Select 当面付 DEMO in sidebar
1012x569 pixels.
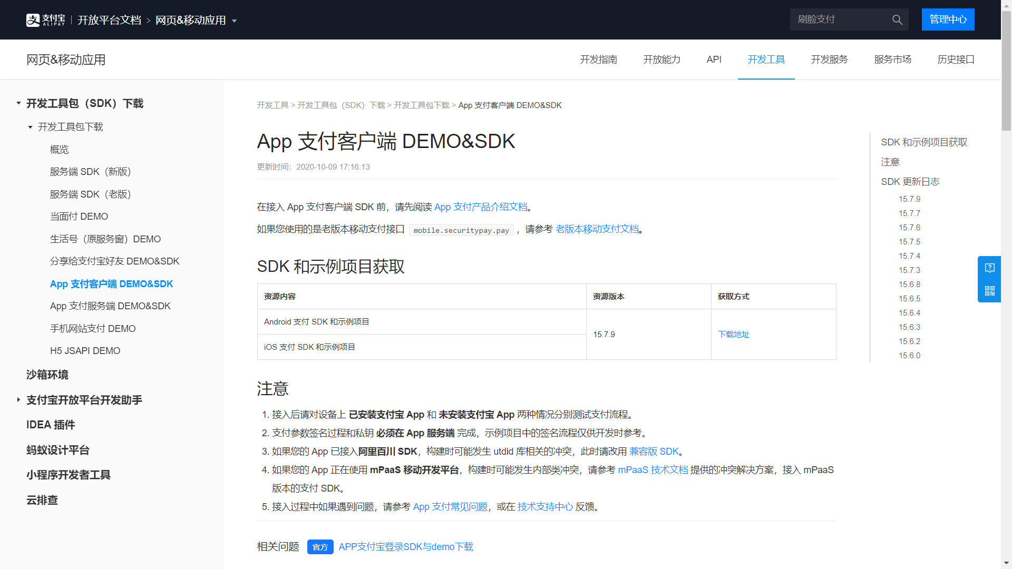tap(79, 217)
